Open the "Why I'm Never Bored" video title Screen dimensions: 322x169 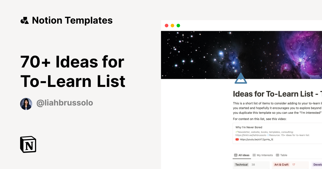(249, 127)
